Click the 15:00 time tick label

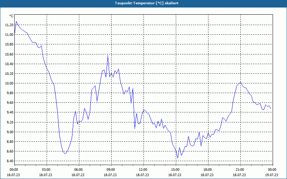[176, 170]
